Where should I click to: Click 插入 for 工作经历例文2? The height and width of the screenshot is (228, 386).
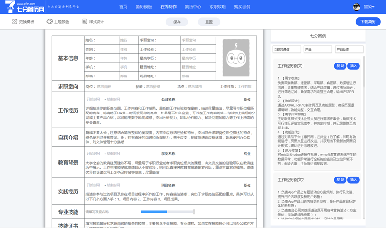354,180
